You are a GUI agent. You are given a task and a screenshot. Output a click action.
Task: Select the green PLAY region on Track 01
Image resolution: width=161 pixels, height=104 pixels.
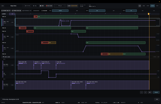(88, 17)
